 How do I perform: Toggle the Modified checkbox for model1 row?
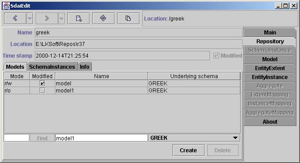click(x=42, y=90)
